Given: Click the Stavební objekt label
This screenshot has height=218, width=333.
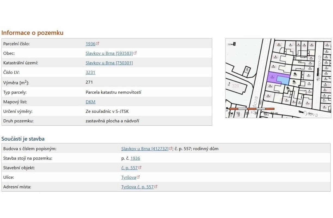Looking at the screenshot, I should [19, 168].
